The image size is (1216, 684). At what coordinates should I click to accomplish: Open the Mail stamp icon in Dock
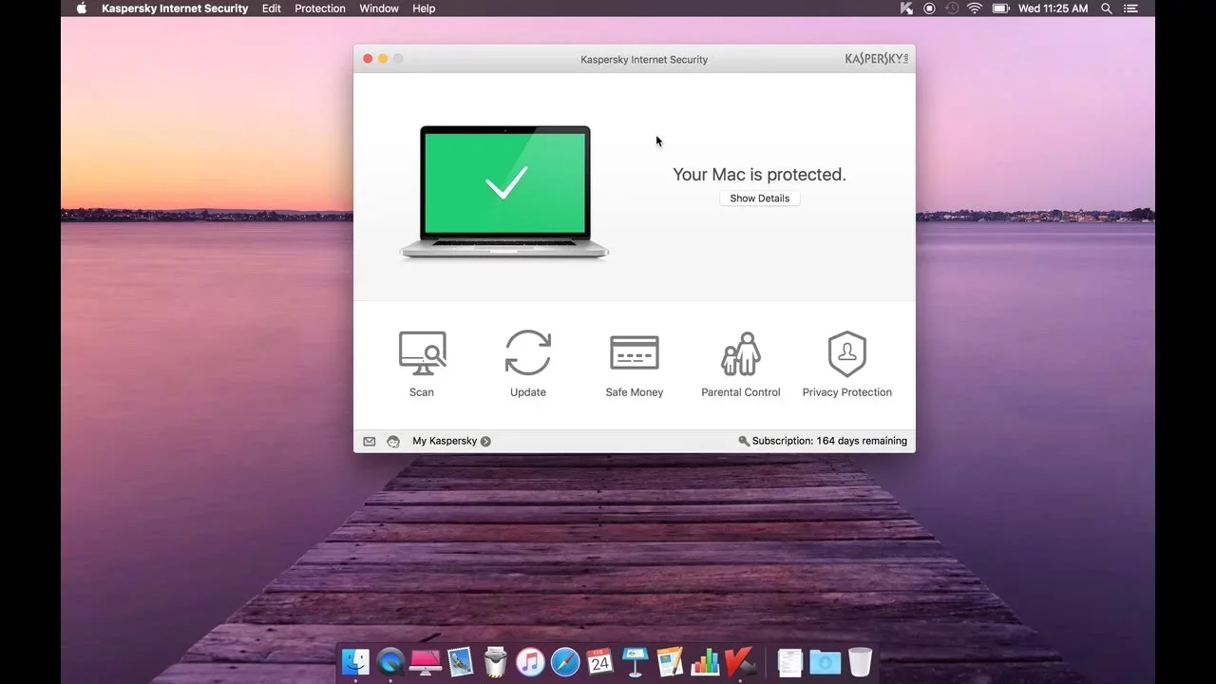pos(461,661)
